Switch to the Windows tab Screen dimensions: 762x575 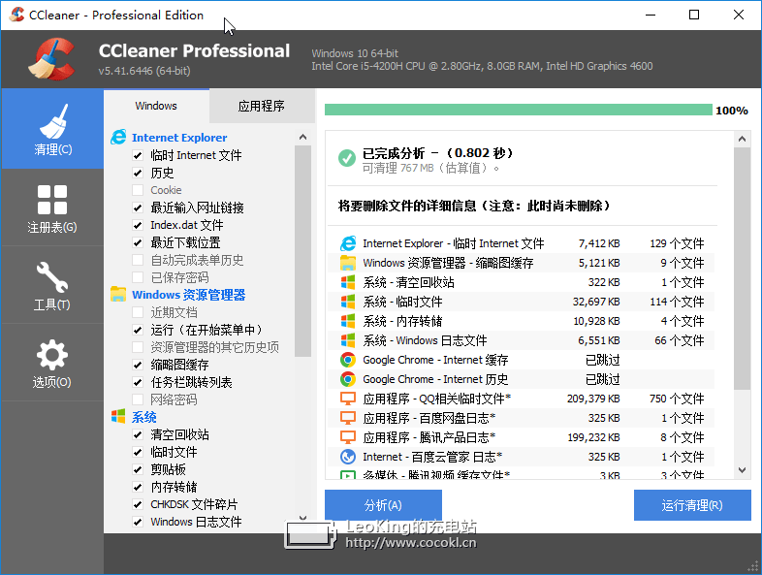pyautogui.click(x=156, y=106)
